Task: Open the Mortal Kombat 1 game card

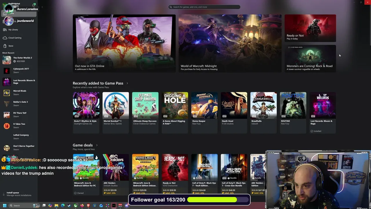Action: (x=116, y=113)
